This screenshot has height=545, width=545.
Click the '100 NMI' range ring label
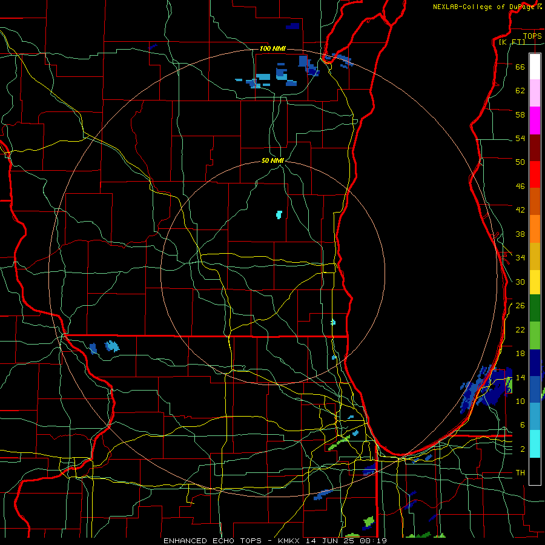coord(272,48)
